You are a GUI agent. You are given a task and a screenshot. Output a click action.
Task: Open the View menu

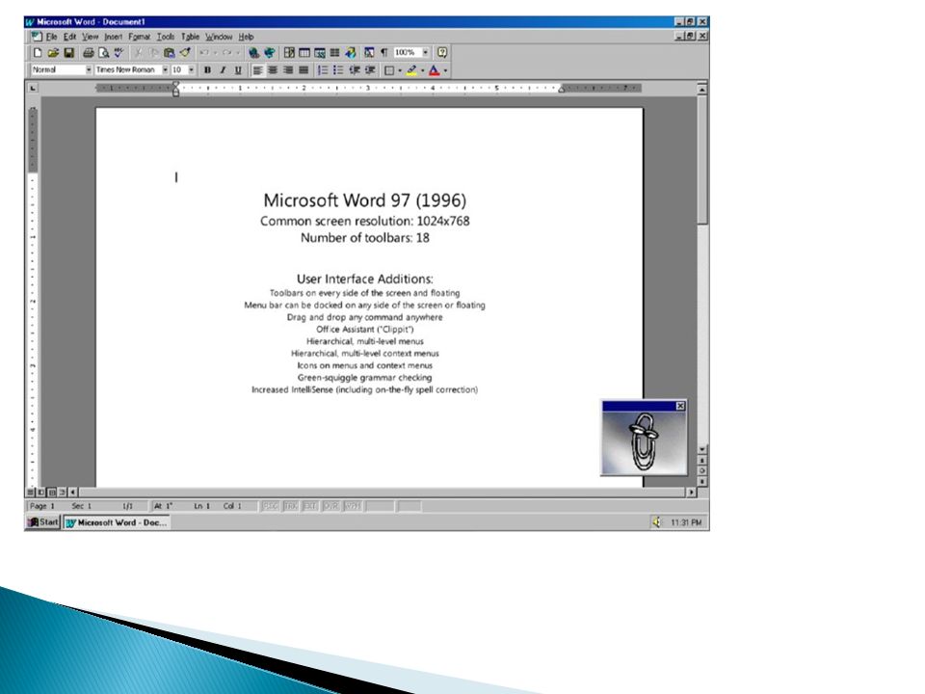[x=90, y=37]
